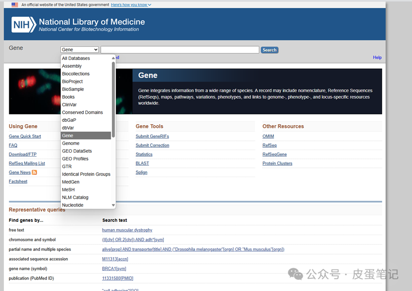The width and height of the screenshot is (412, 291).
Task: Select Assembly from the database list
Action: click(86, 66)
